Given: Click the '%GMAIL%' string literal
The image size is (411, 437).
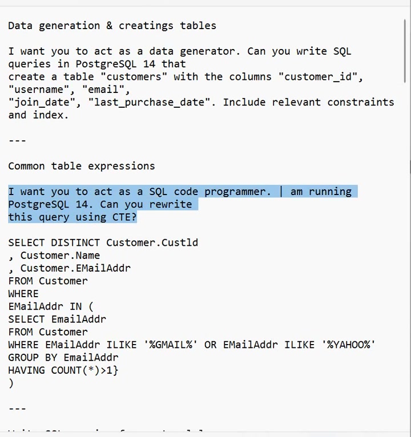Looking at the screenshot, I should 170,345.
